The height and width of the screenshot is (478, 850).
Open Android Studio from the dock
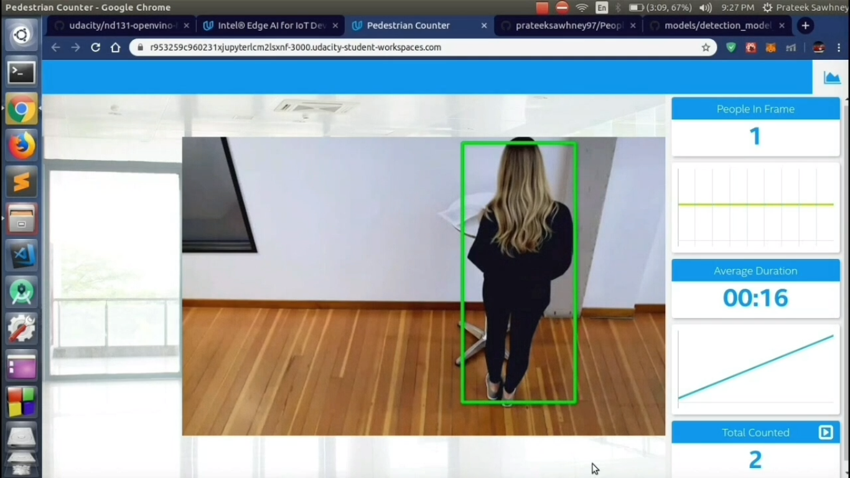click(x=21, y=293)
